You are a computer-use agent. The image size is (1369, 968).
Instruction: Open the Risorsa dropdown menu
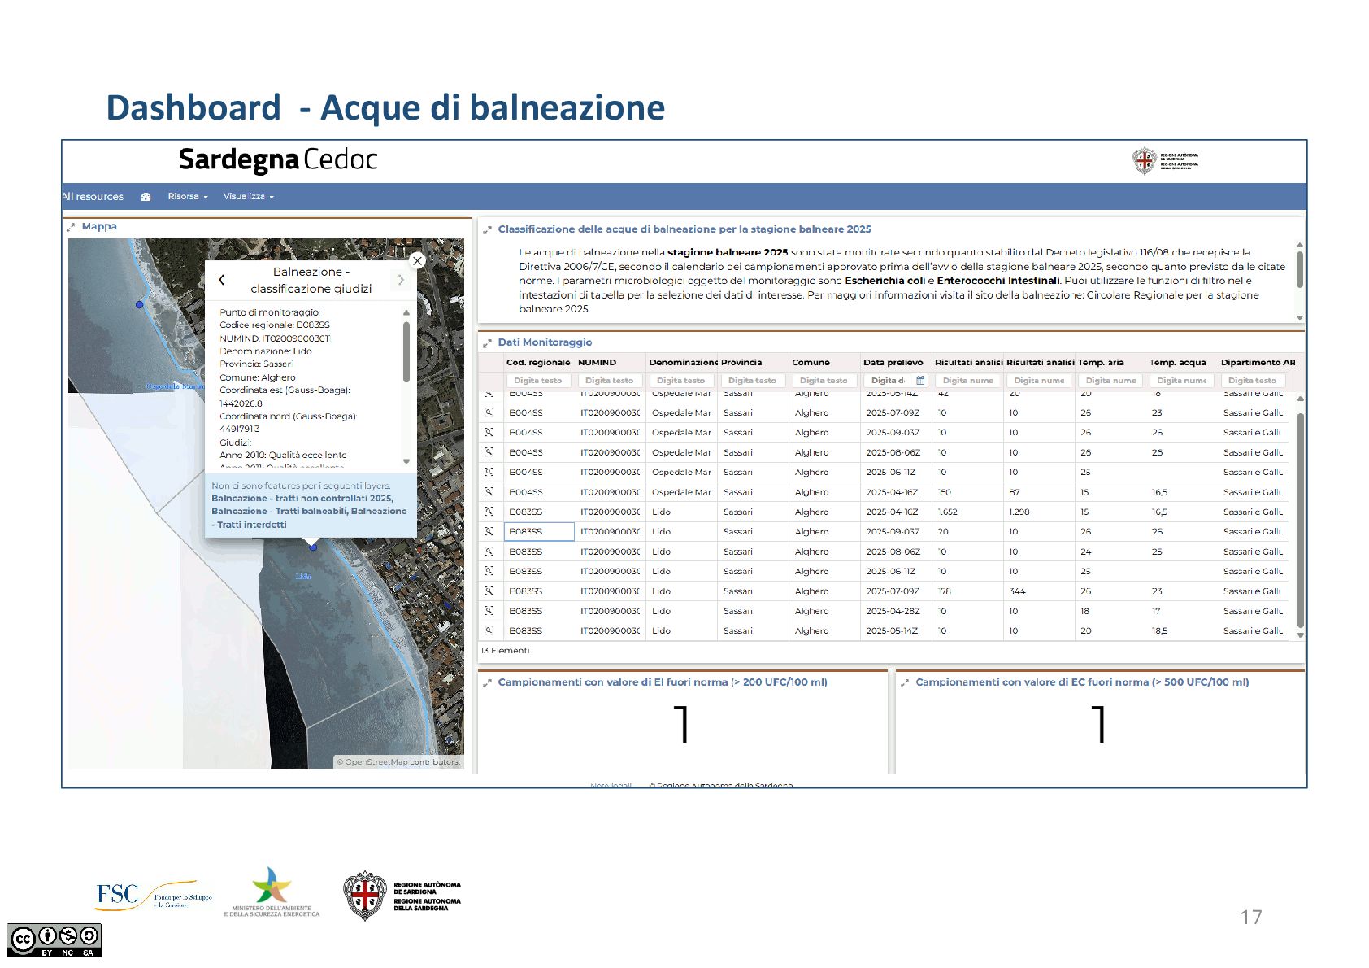(188, 197)
